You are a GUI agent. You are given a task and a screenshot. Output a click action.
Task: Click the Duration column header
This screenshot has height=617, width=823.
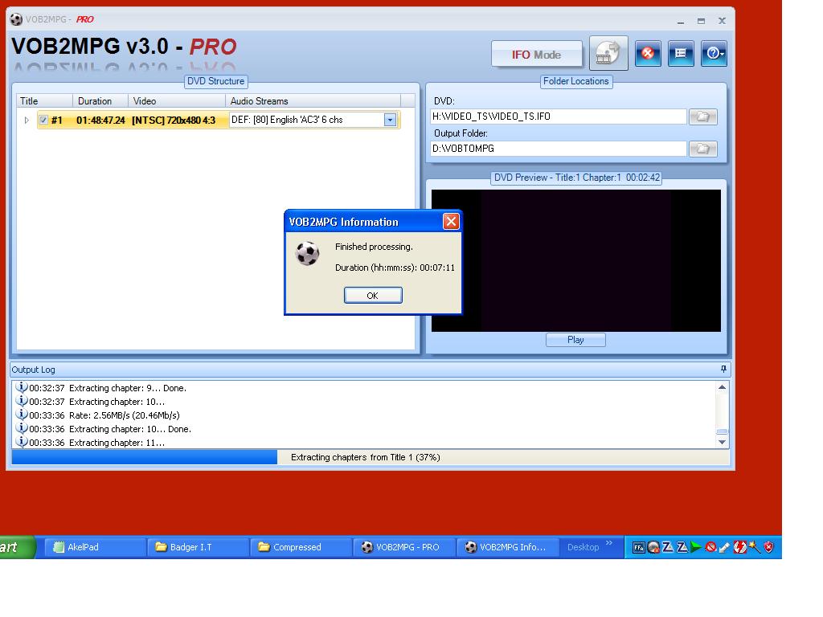click(100, 101)
